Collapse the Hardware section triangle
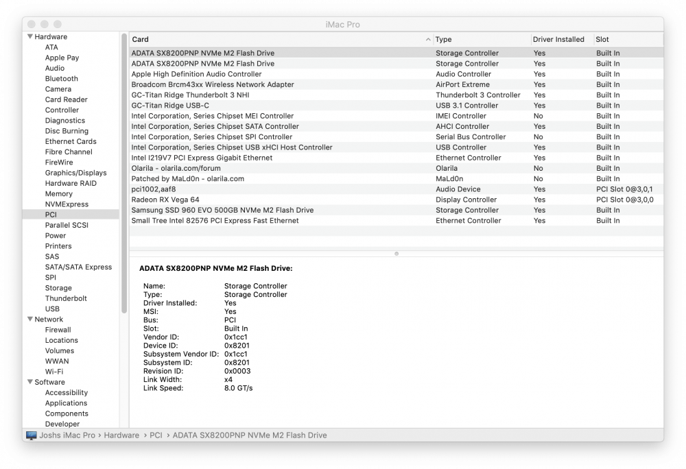The width and height of the screenshot is (686, 469). pyautogui.click(x=30, y=37)
